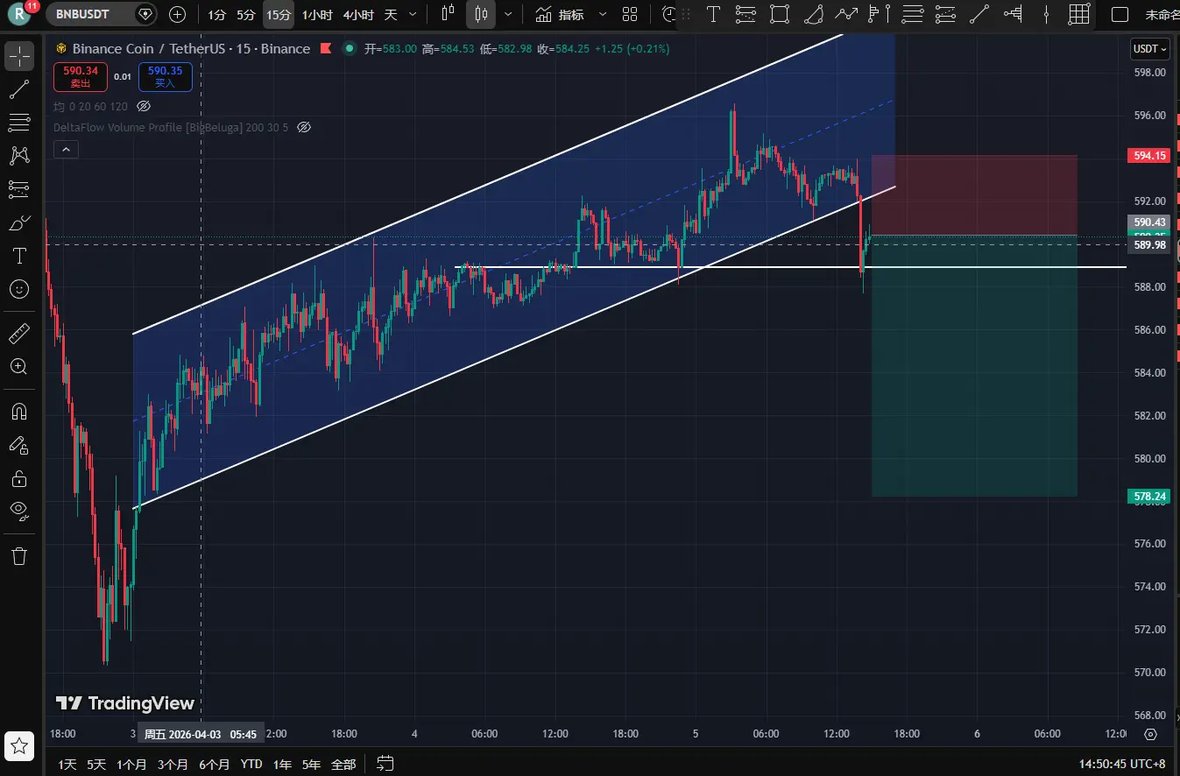Pick the trend line tool in favorites bar
Image resolution: width=1180 pixels, height=776 pixels.
click(x=979, y=14)
